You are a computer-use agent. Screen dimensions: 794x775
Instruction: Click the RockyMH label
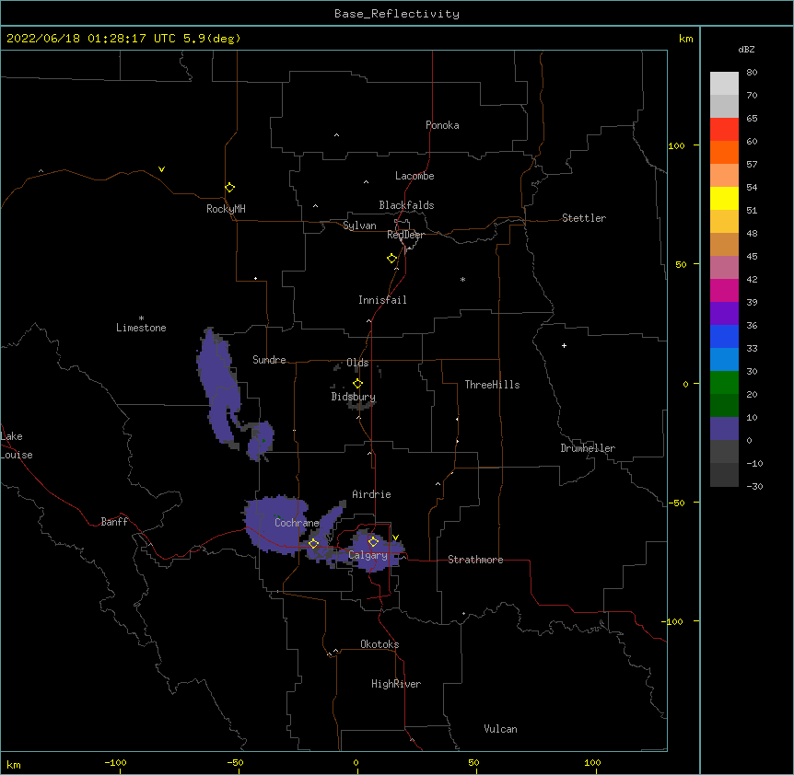(x=226, y=209)
